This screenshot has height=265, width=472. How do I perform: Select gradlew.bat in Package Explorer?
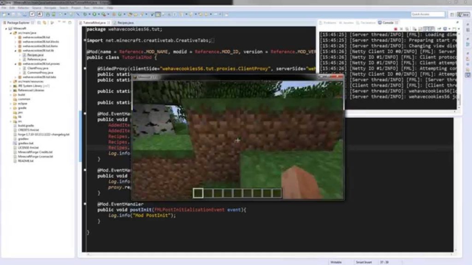(x=25, y=144)
